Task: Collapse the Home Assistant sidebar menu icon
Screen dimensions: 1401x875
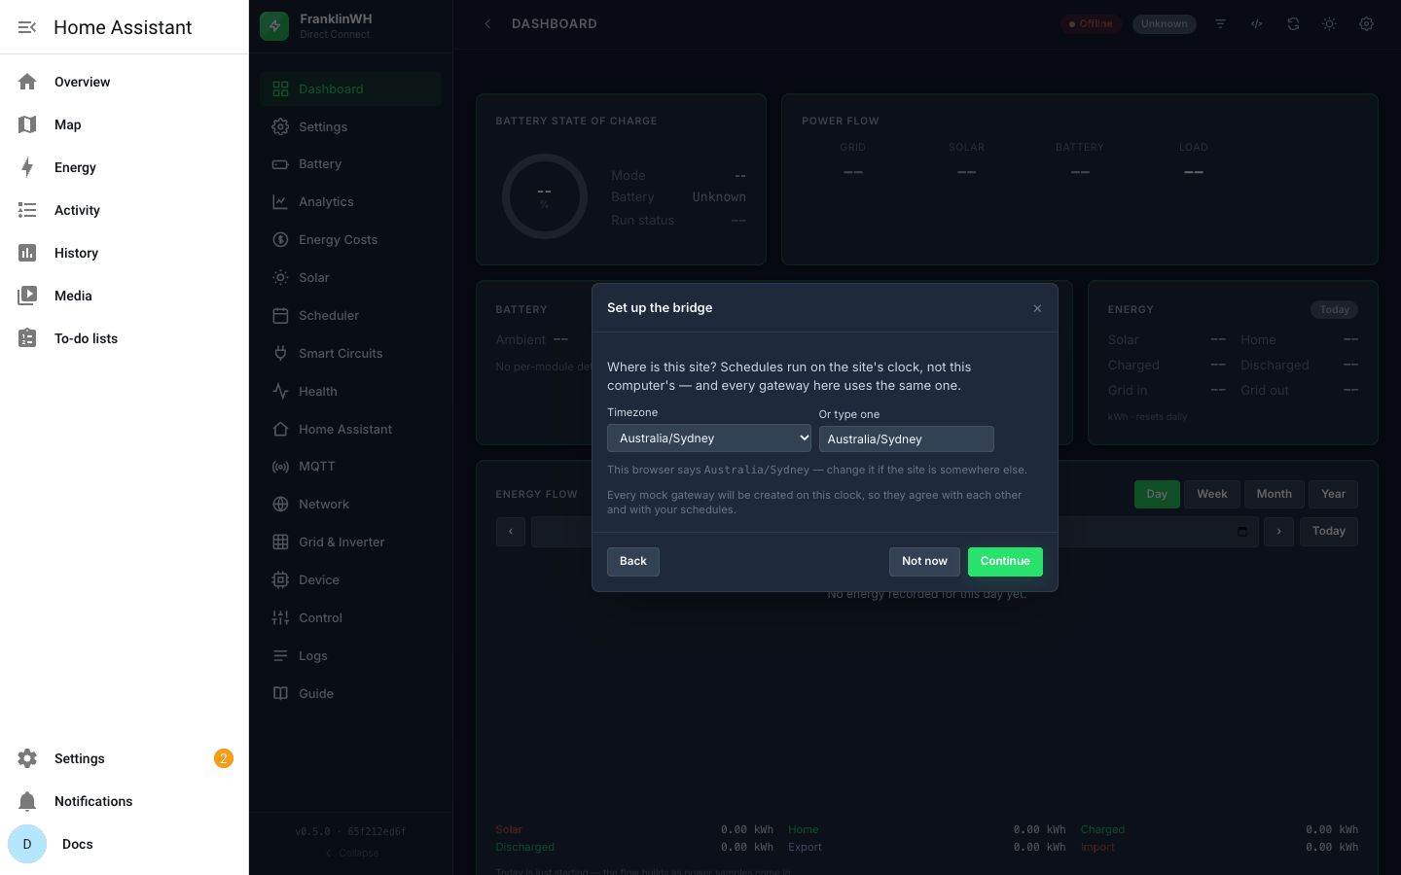Action: [x=27, y=27]
